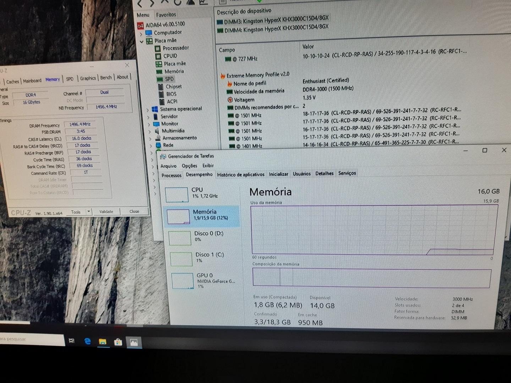Image resolution: width=511 pixels, height=383 pixels.
Task: Open Histórico de aplicativos tab
Action: (241, 174)
